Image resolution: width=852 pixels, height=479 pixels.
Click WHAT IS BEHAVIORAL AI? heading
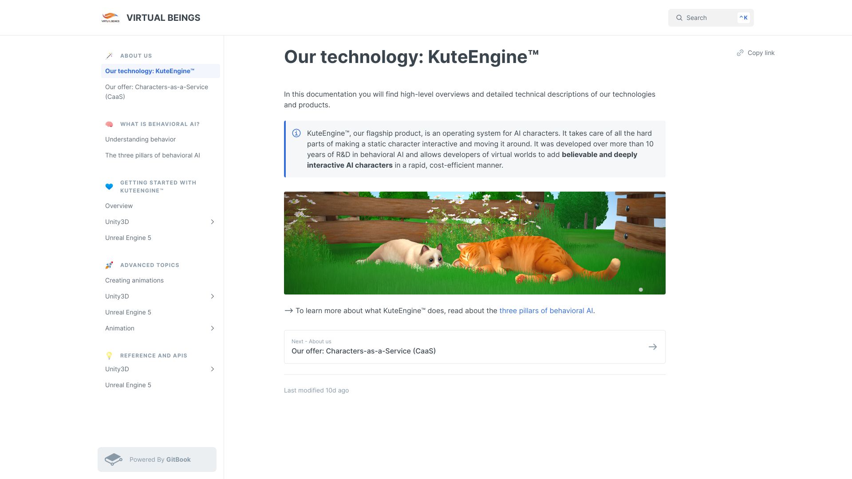(160, 124)
